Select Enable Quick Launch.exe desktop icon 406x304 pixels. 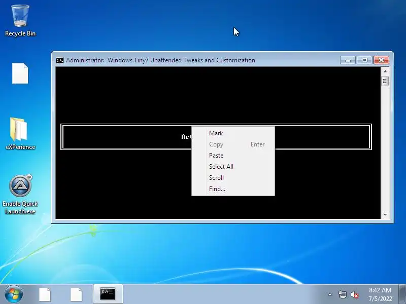[20, 195]
